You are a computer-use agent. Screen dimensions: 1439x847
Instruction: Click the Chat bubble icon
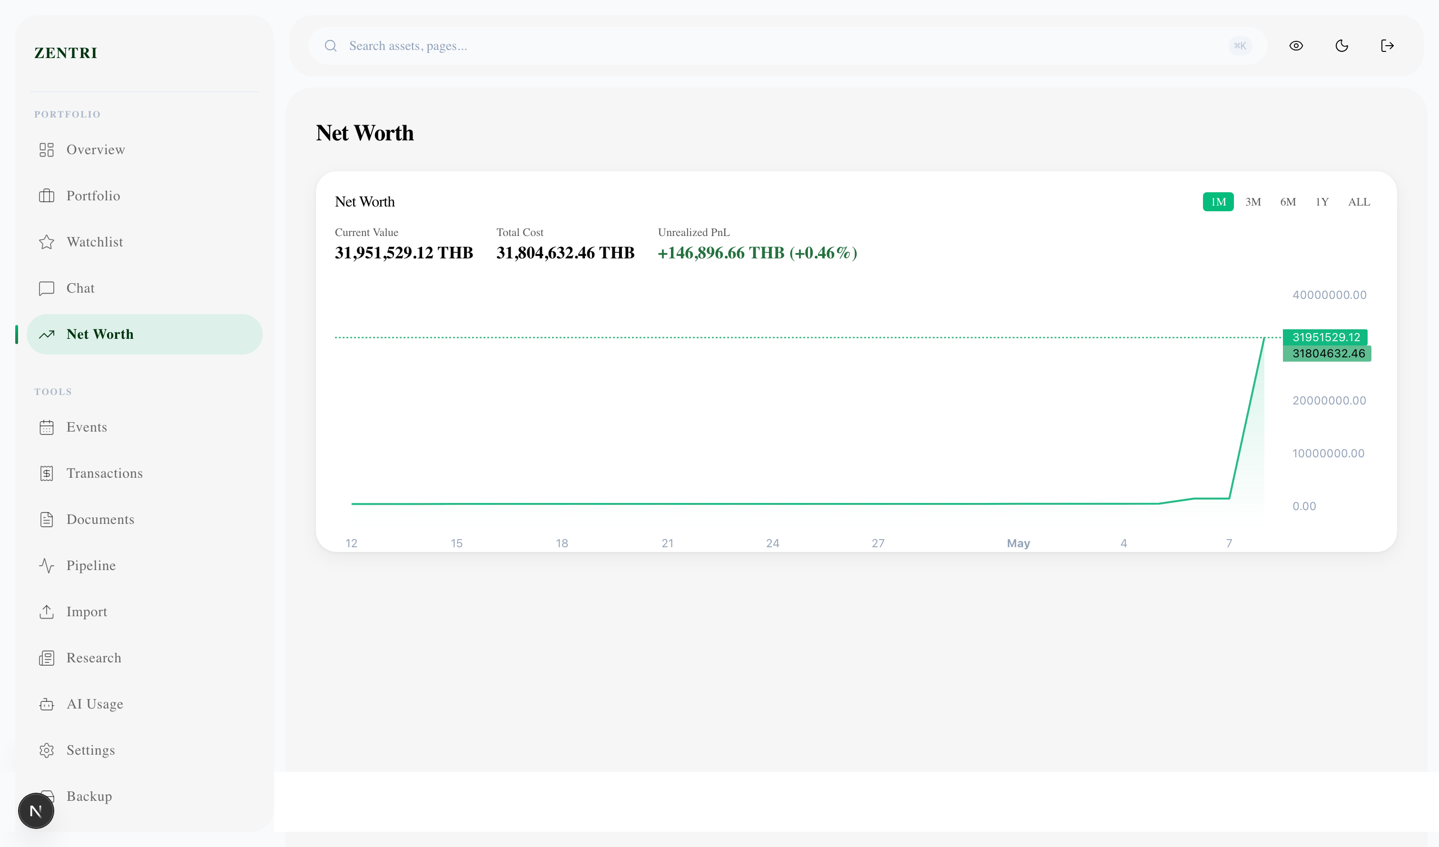(x=46, y=288)
